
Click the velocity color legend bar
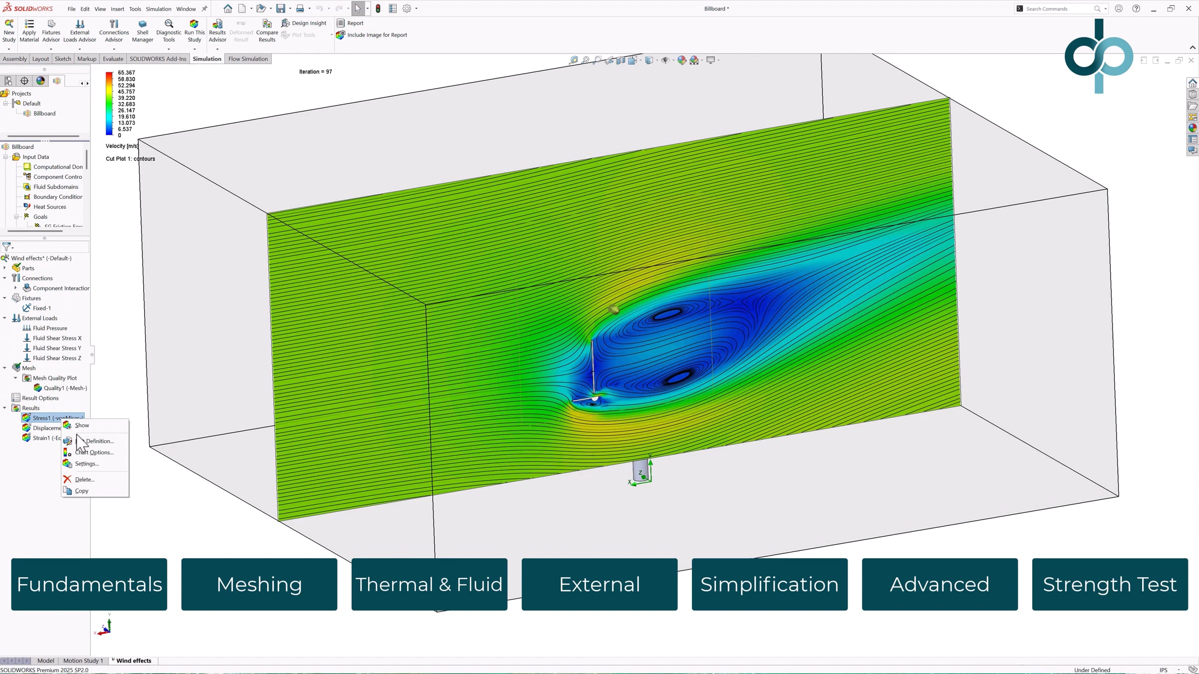tap(109, 104)
